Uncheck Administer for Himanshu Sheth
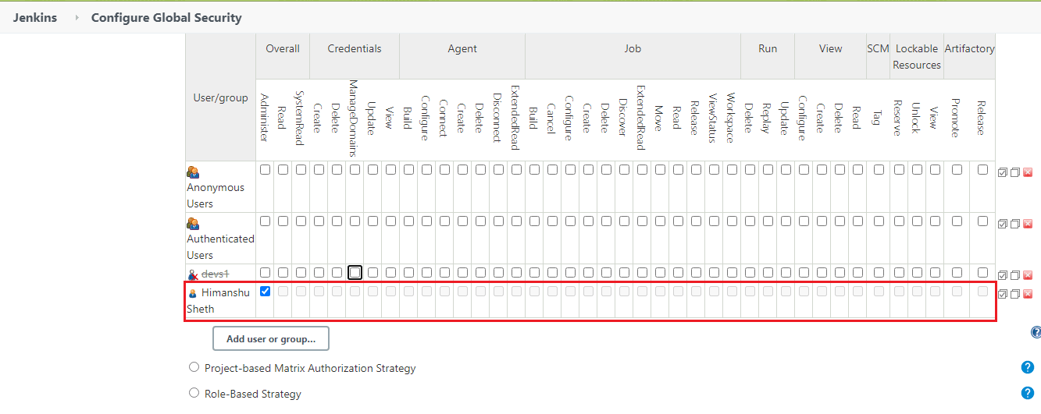1041x414 pixels. (265, 292)
